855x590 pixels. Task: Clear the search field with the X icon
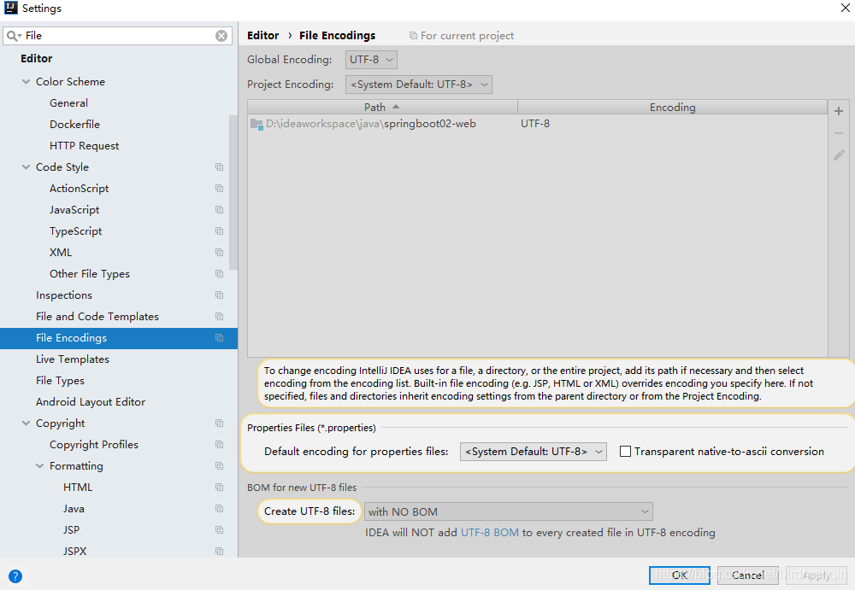pyautogui.click(x=221, y=36)
